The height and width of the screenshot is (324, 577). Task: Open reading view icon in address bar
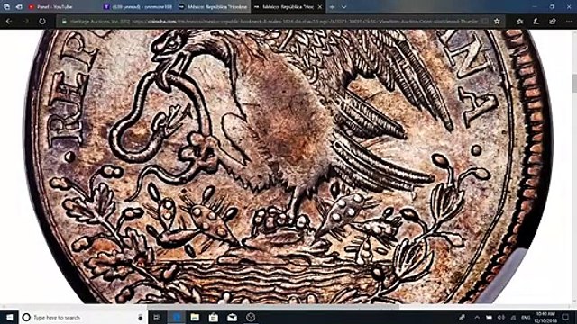pyautogui.click(x=485, y=22)
